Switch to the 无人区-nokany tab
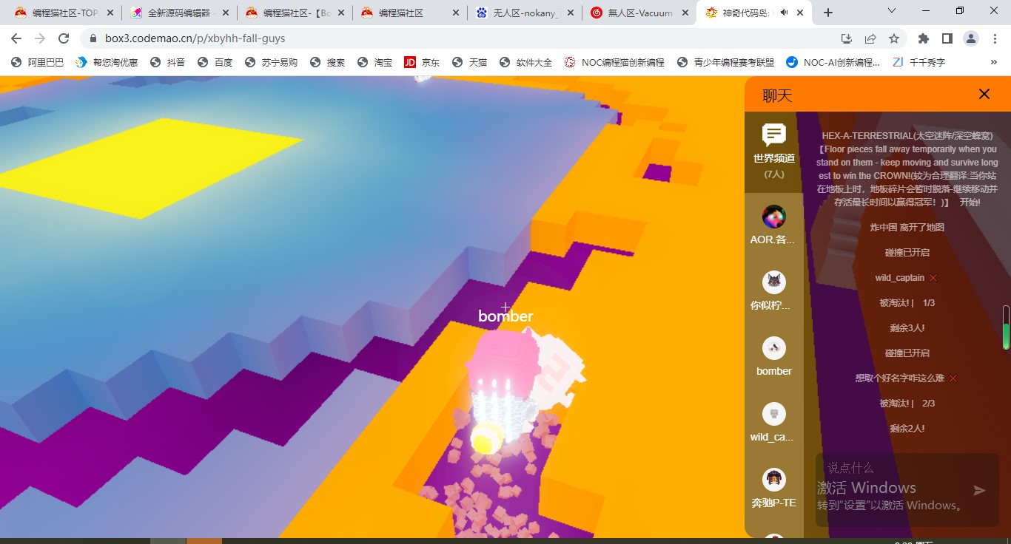Viewport: 1011px width, 544px height. [x=526, y=13]
